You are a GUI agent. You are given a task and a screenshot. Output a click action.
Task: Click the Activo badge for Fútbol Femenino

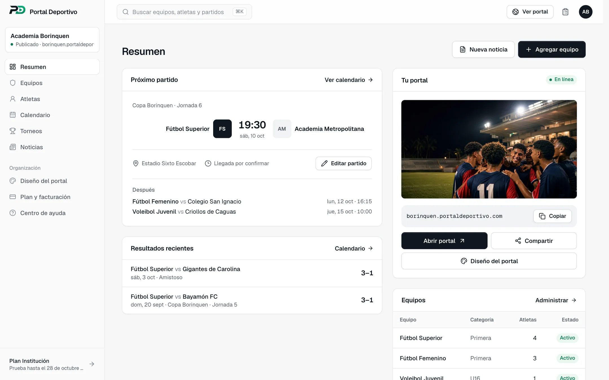click(x=567, y=358)
